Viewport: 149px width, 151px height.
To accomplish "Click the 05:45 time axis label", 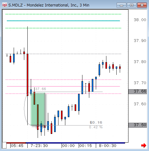I will [17, 146].
